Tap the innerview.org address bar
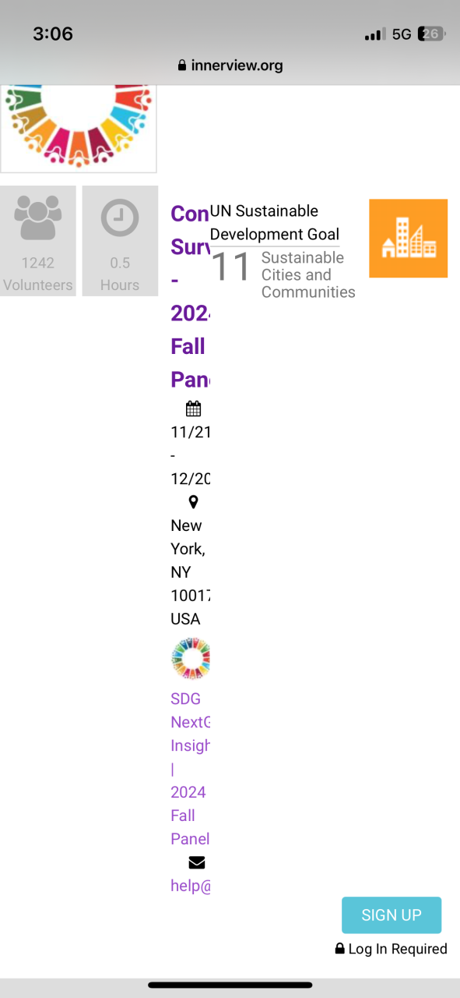 [x=230, y=65]
